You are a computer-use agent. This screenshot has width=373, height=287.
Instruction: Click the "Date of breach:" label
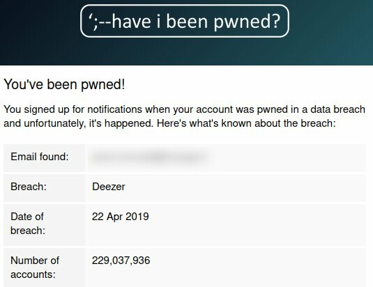(x=28, y=224)
